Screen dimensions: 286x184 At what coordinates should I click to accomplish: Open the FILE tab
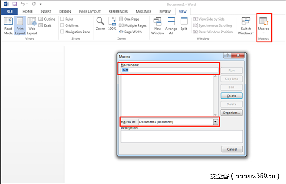pos(9,12)
